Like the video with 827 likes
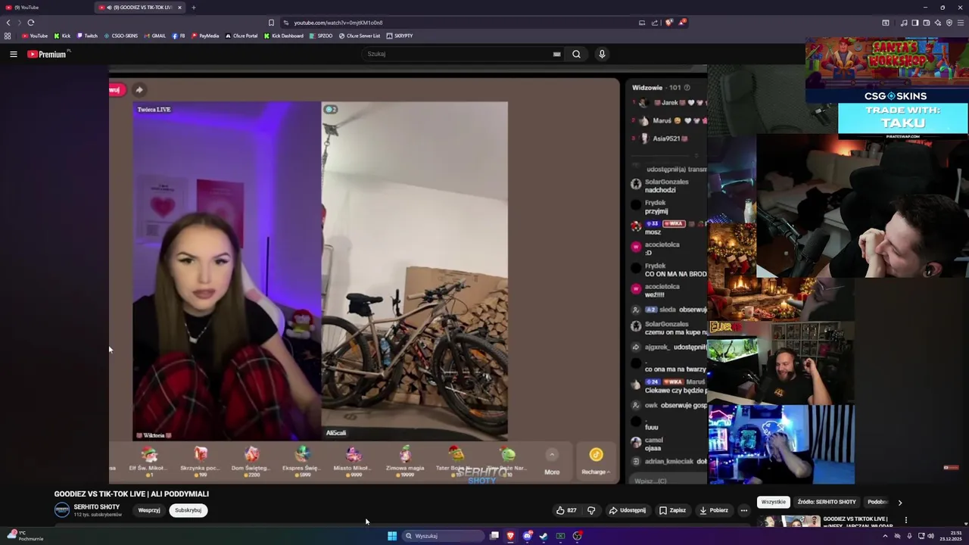Screen dimensions: 969x545 tap(567, 510)
